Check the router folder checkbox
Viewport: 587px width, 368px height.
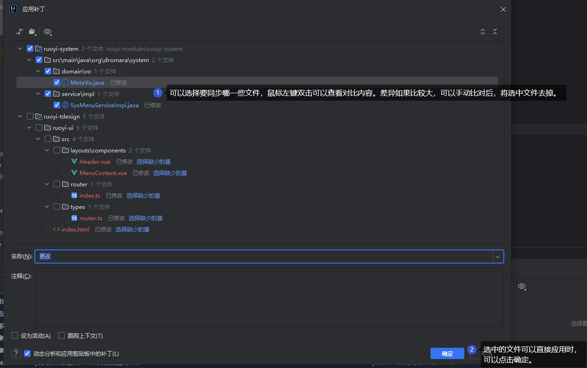(57, 184)
